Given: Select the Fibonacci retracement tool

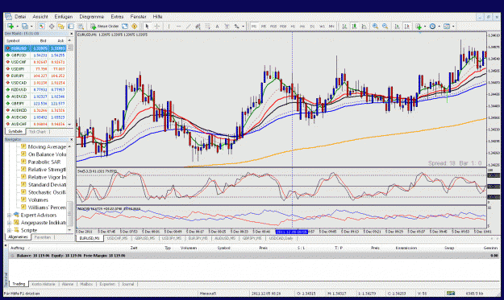Looking at the screenshot, I should tap(207, 27).
